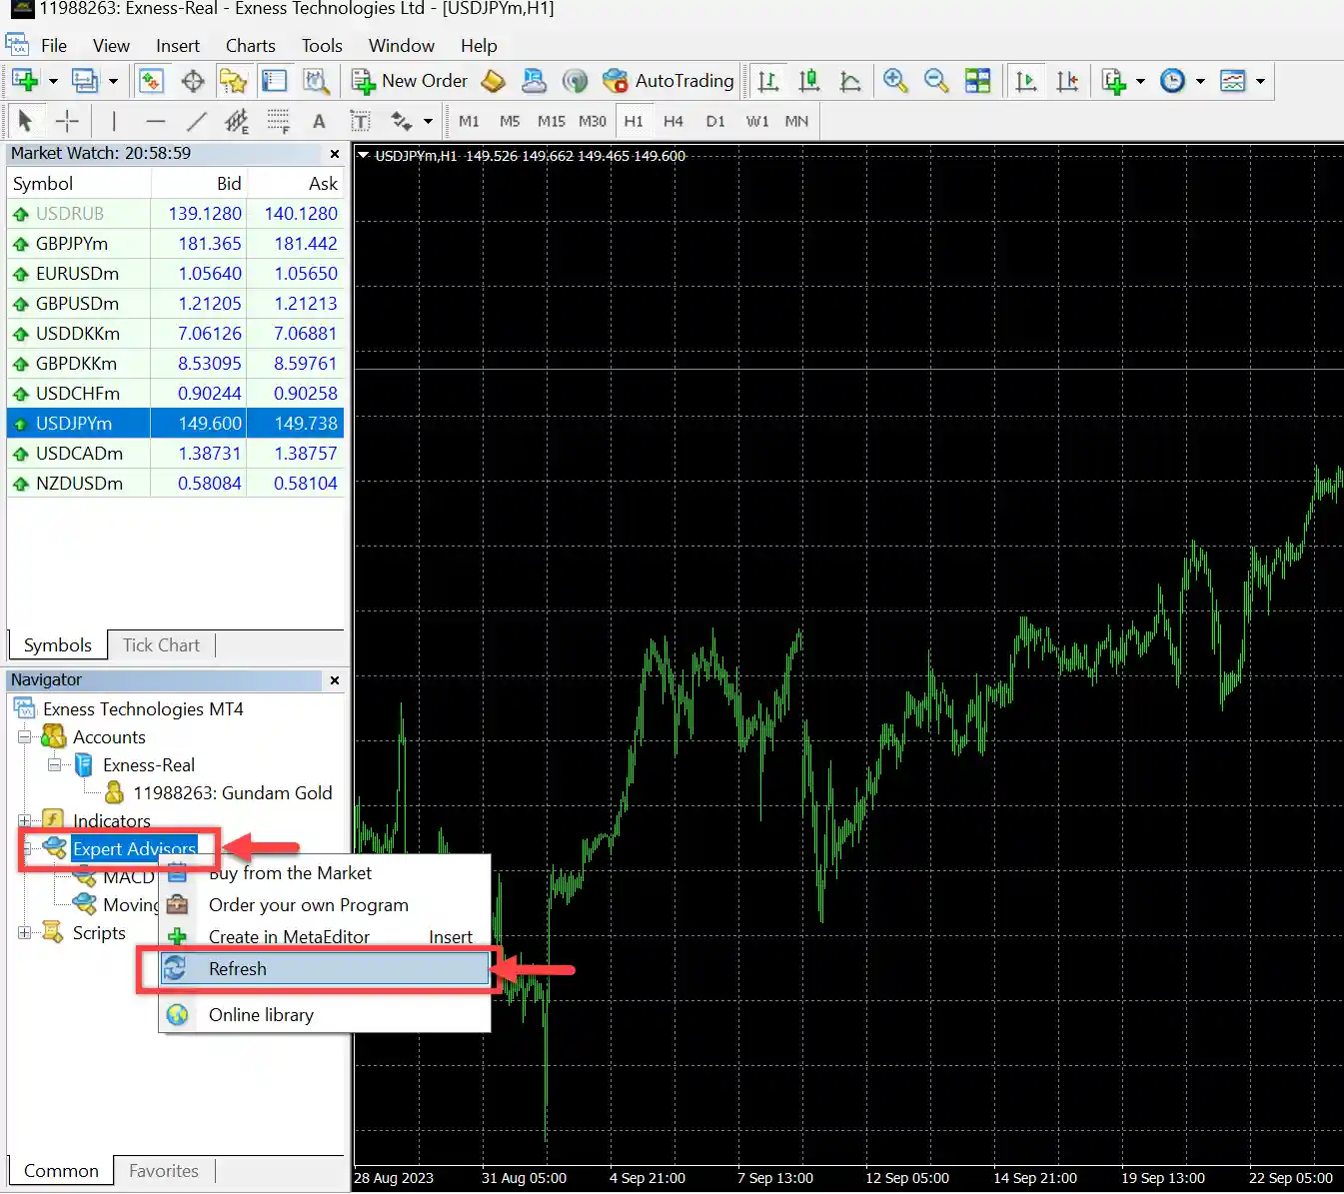This screenshot has width=1344, height=1194.
Task: Draw a horizontal line tool
Action: pos(155,121)
